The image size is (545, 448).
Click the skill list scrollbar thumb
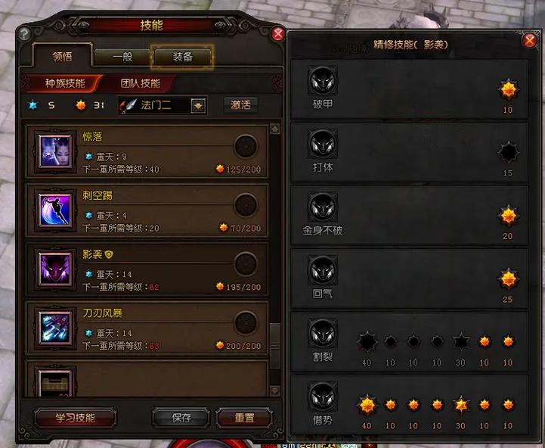[275, 346]
